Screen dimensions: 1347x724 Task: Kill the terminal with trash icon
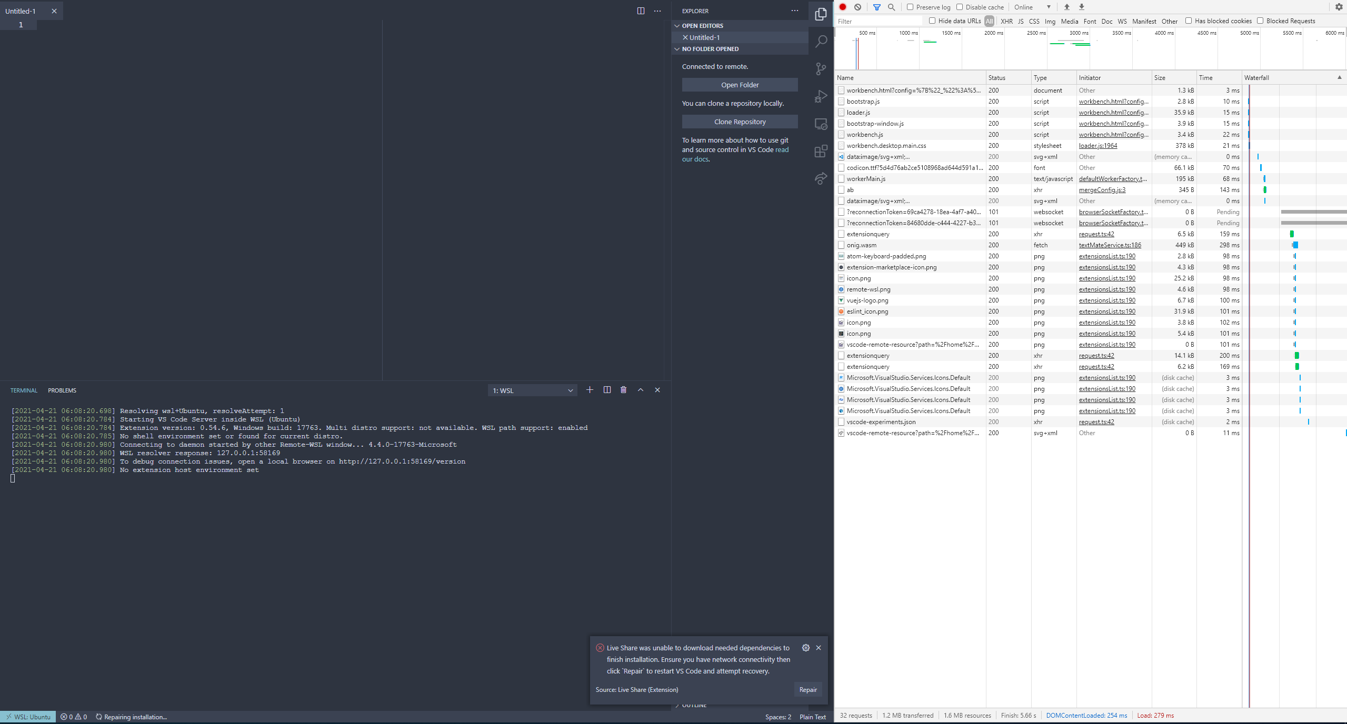pos(623,390)
